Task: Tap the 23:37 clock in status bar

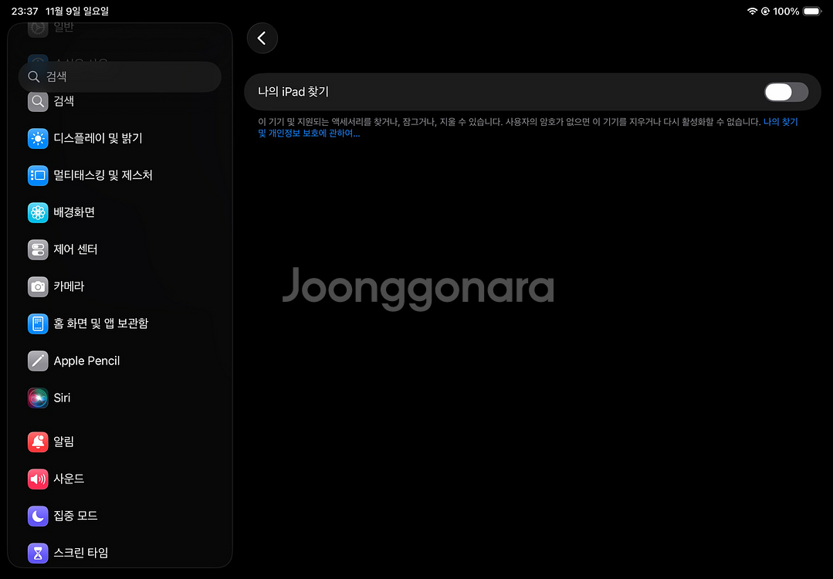Action: click(x=25, y=12)
